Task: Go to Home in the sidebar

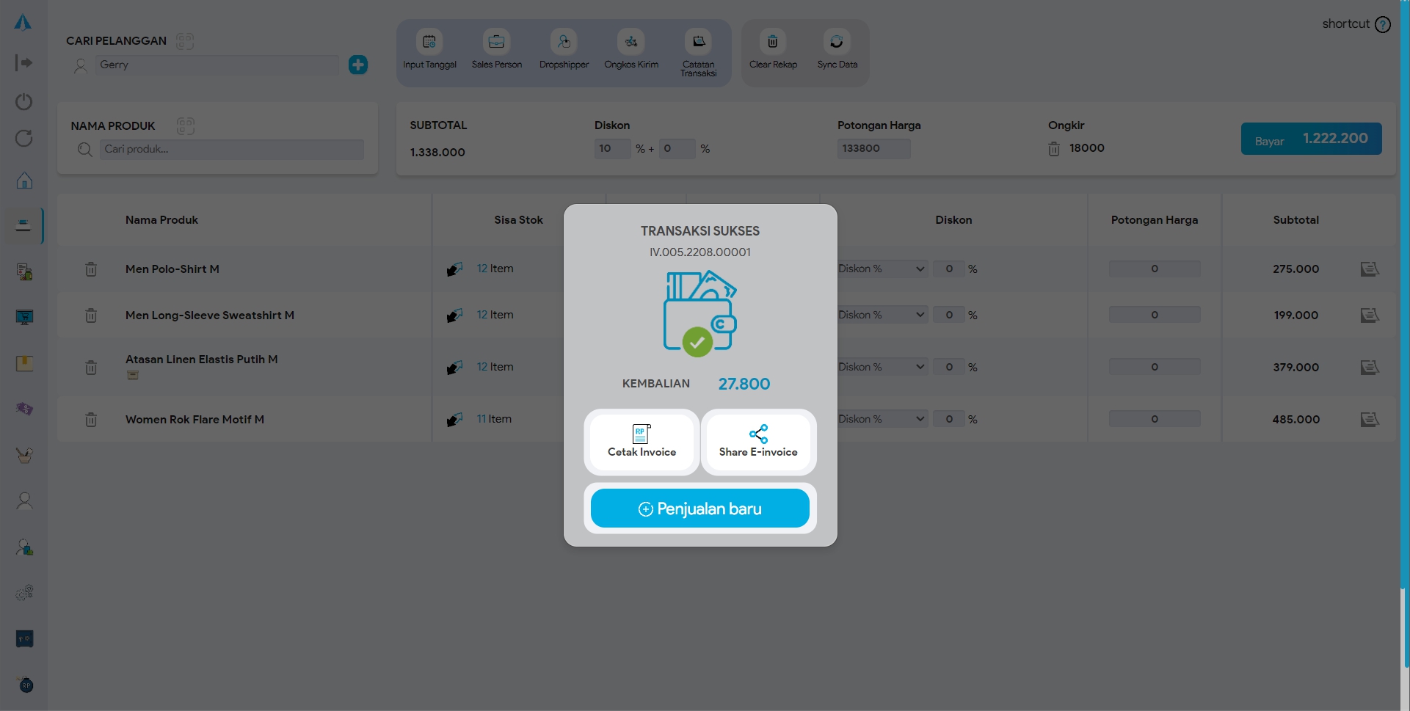Action: 24,181
